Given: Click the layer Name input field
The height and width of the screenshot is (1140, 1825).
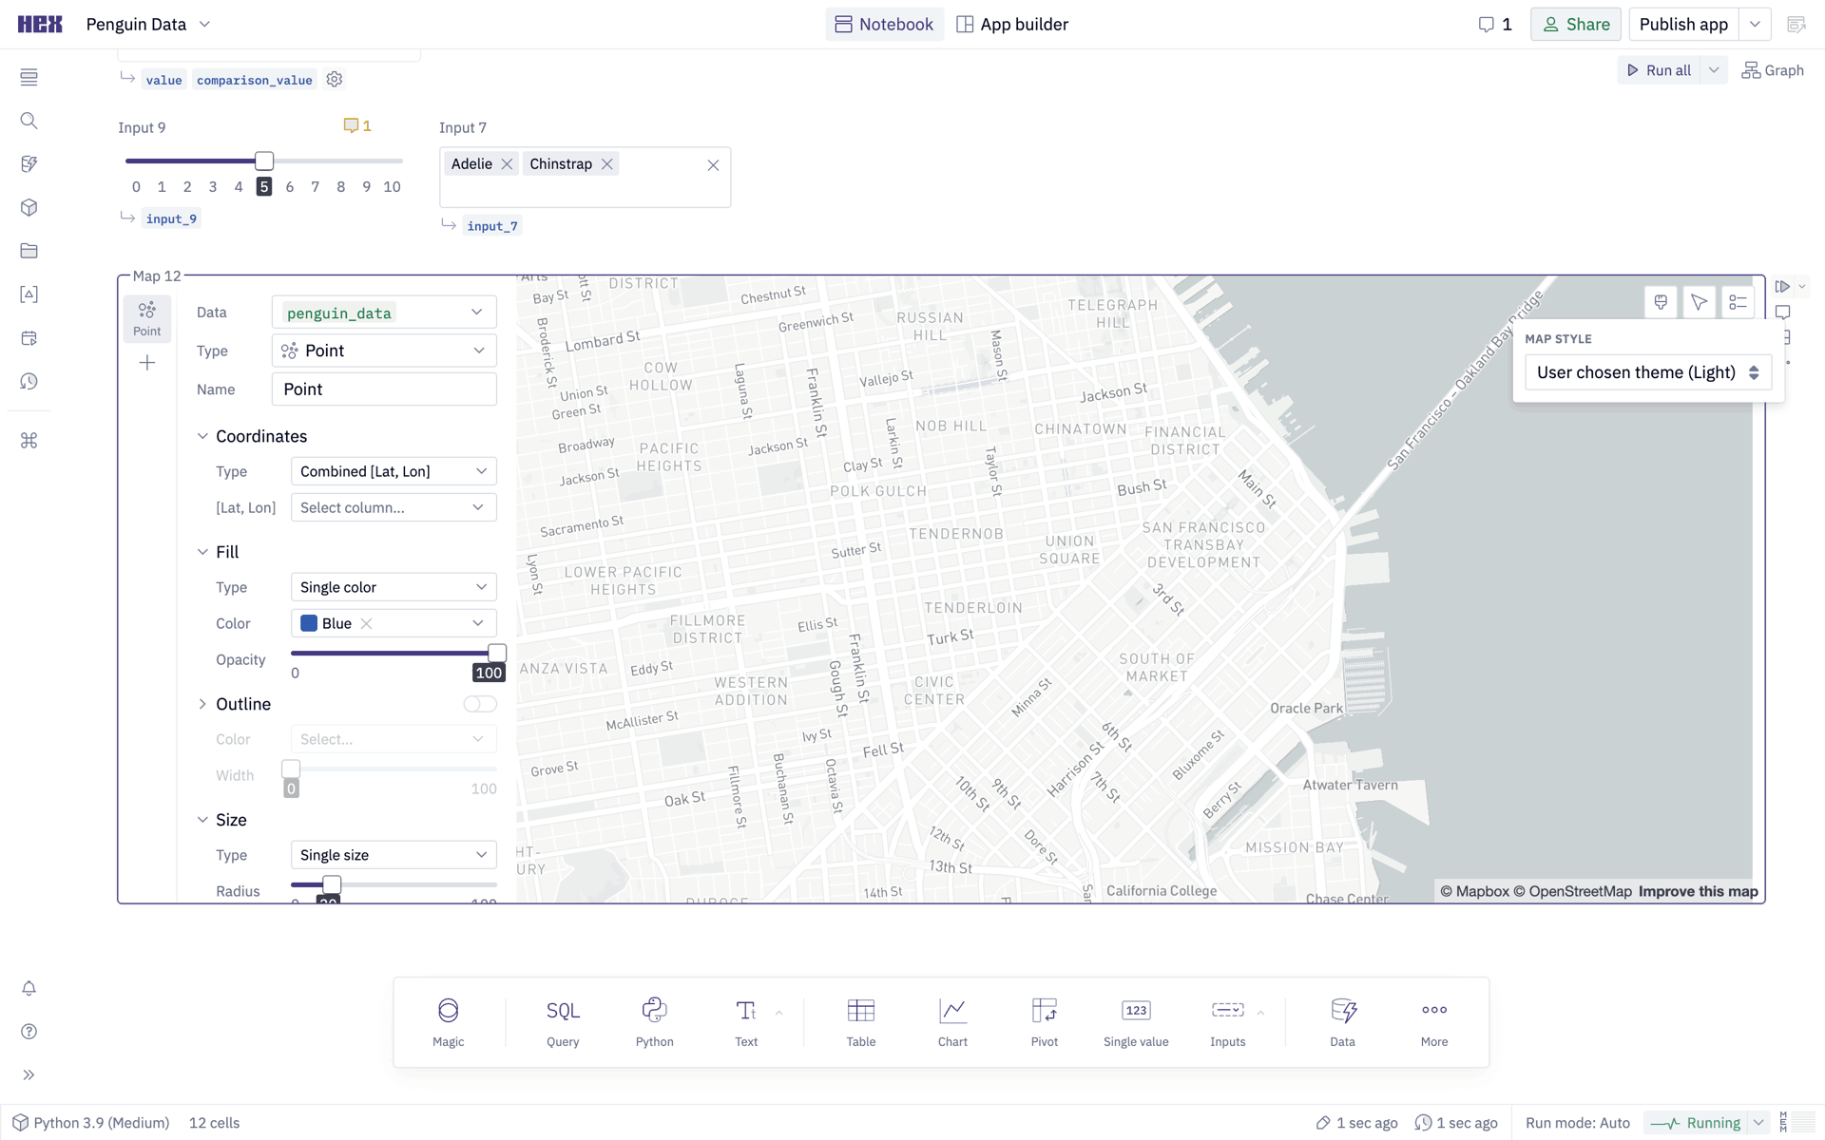Looking at the screenshot, I should 384,389.
